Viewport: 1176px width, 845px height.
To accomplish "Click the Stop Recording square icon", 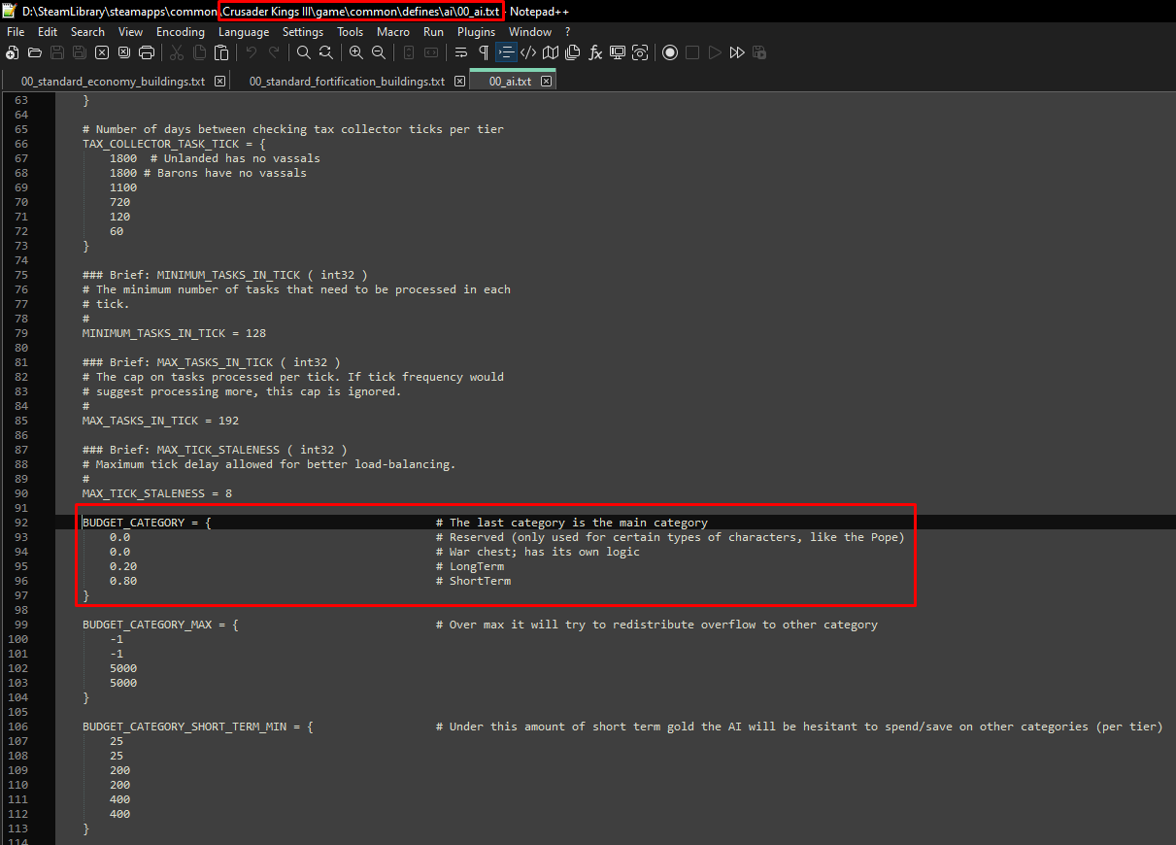I will [x=692, y=52].
